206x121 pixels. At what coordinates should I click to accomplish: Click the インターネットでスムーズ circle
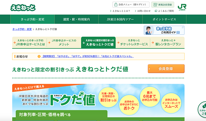click(171, 103)
